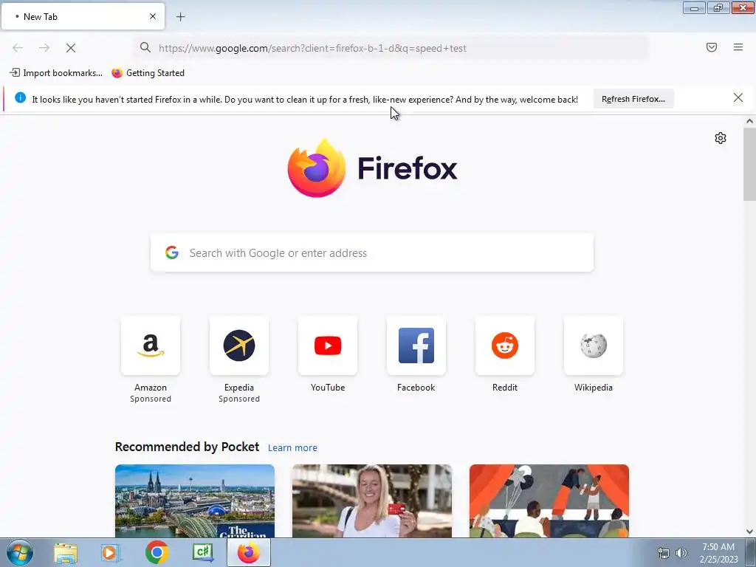Open a new tab with the plus button
Image resolution: width=756 pixels, height=567 pixels.
[181, 17]
